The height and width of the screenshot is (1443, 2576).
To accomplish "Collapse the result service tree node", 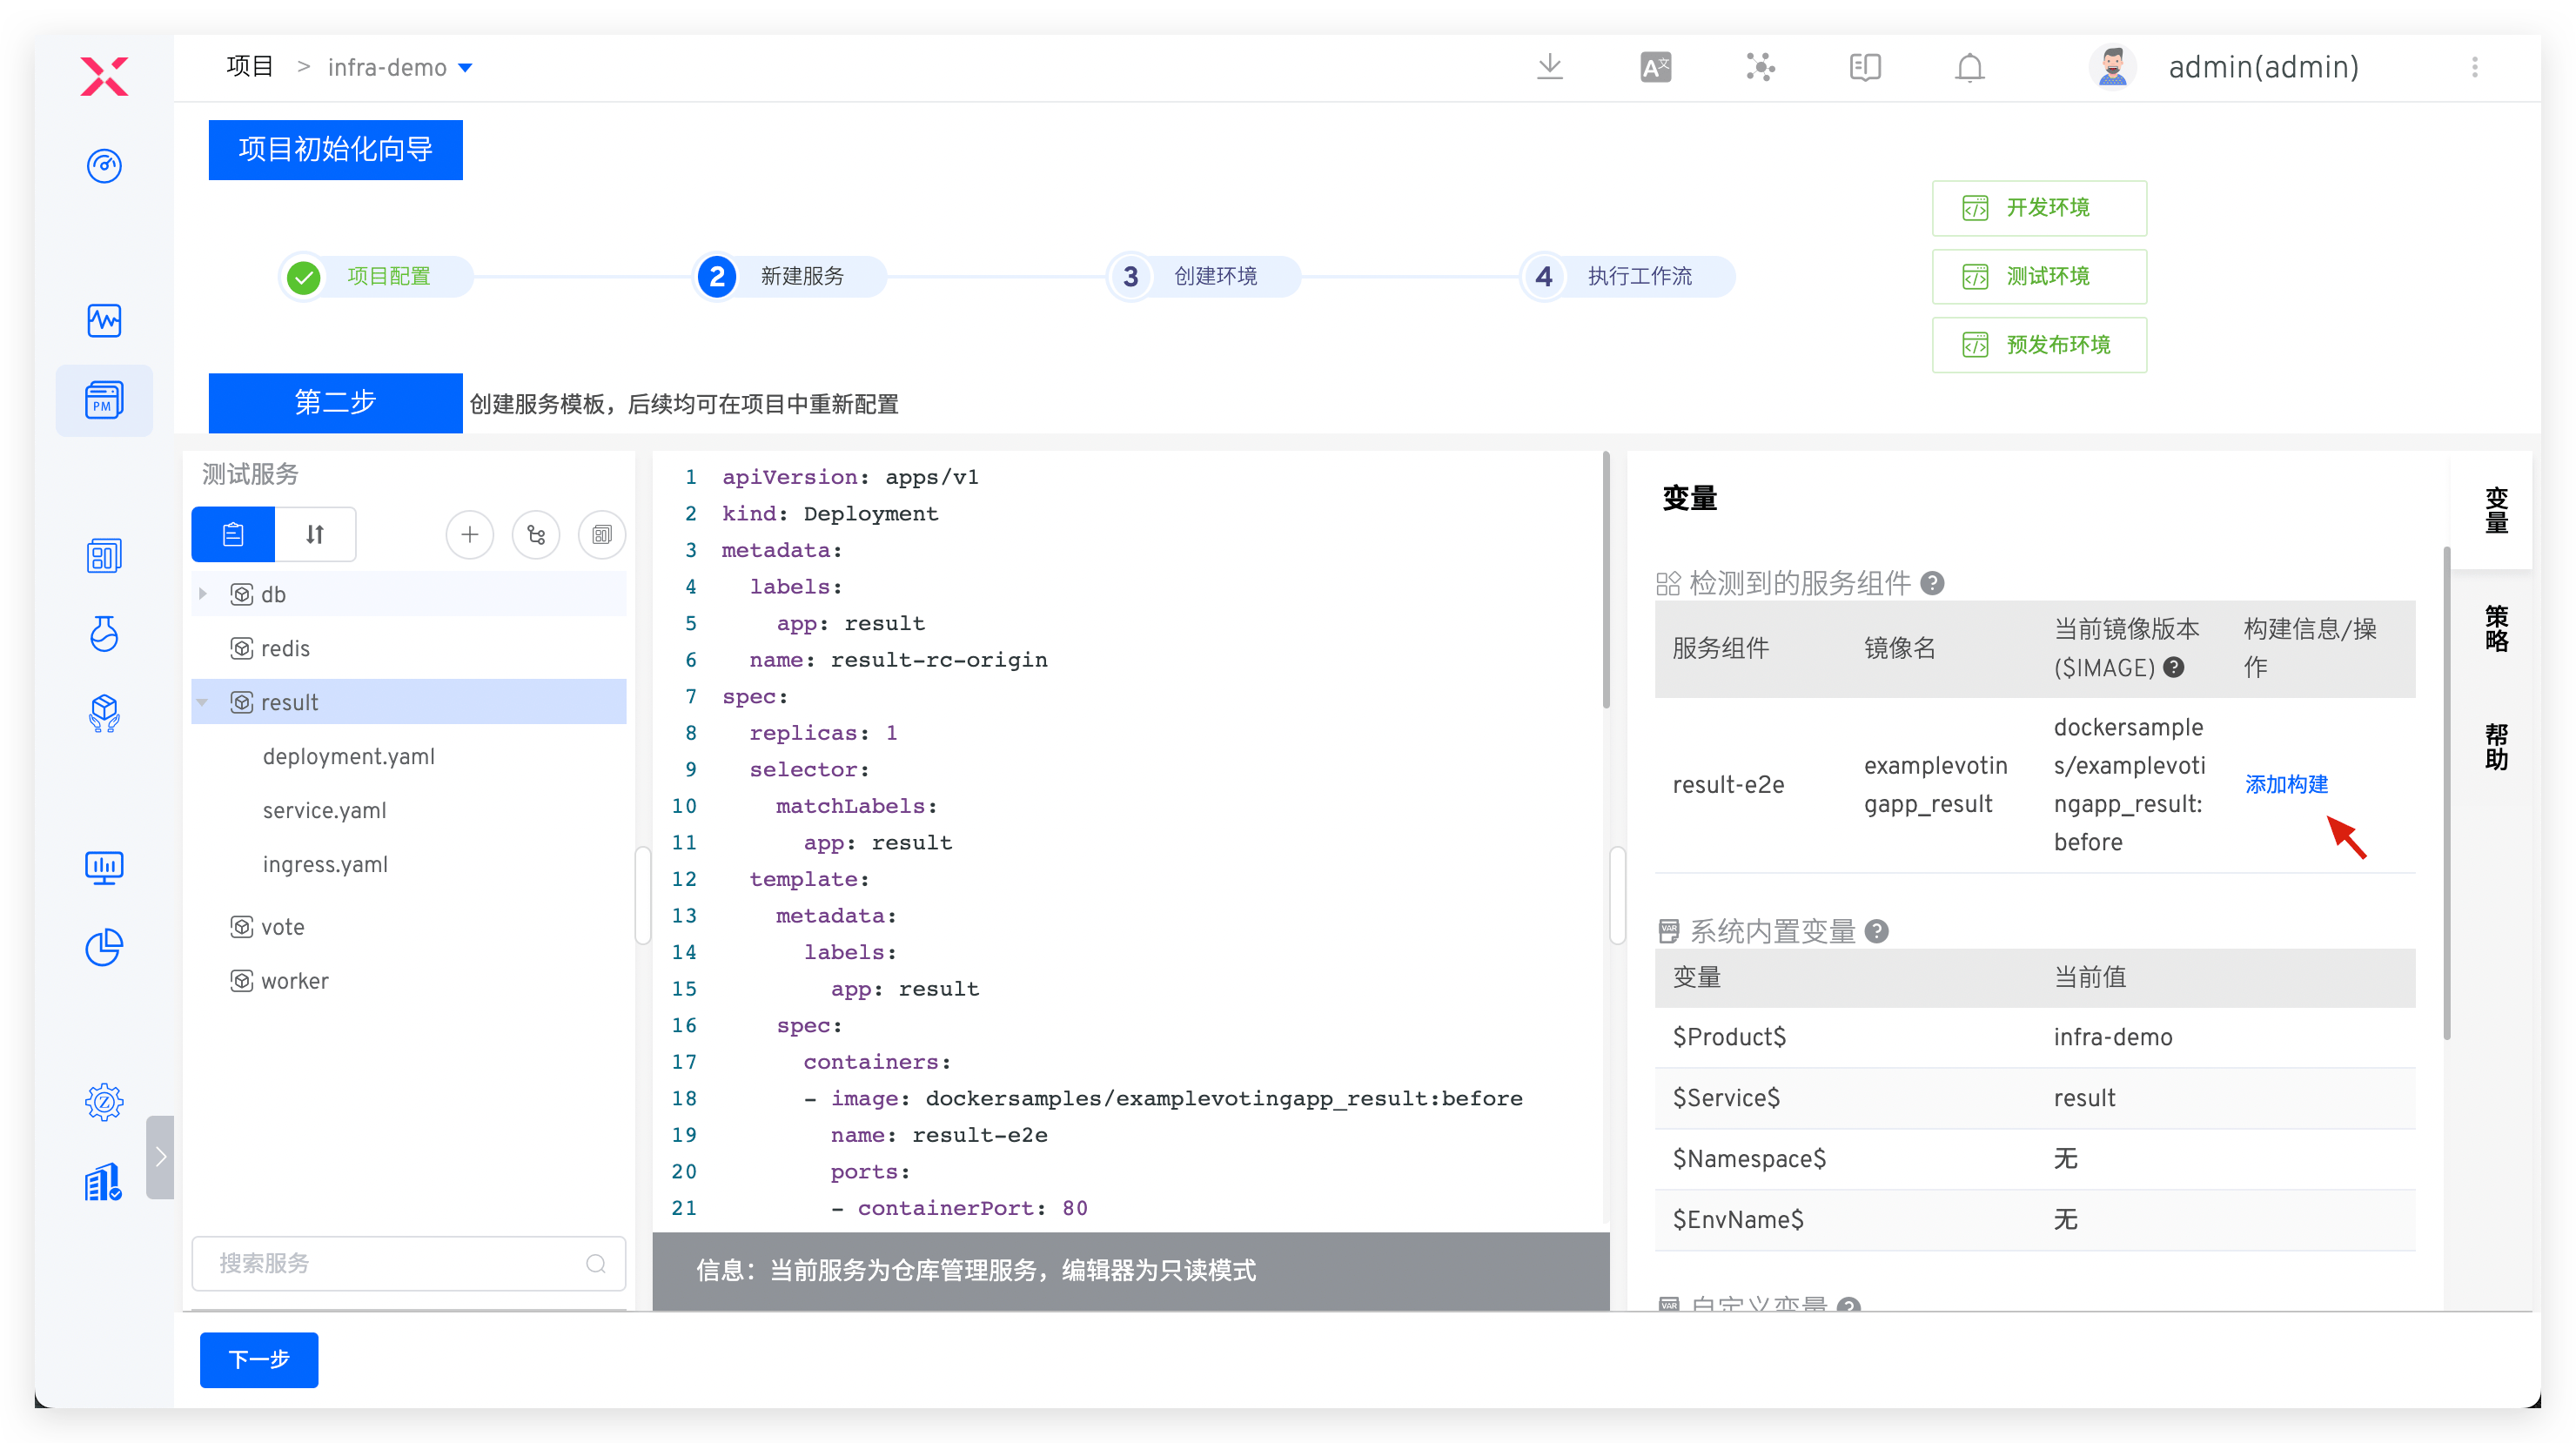I will click(203, 702).
